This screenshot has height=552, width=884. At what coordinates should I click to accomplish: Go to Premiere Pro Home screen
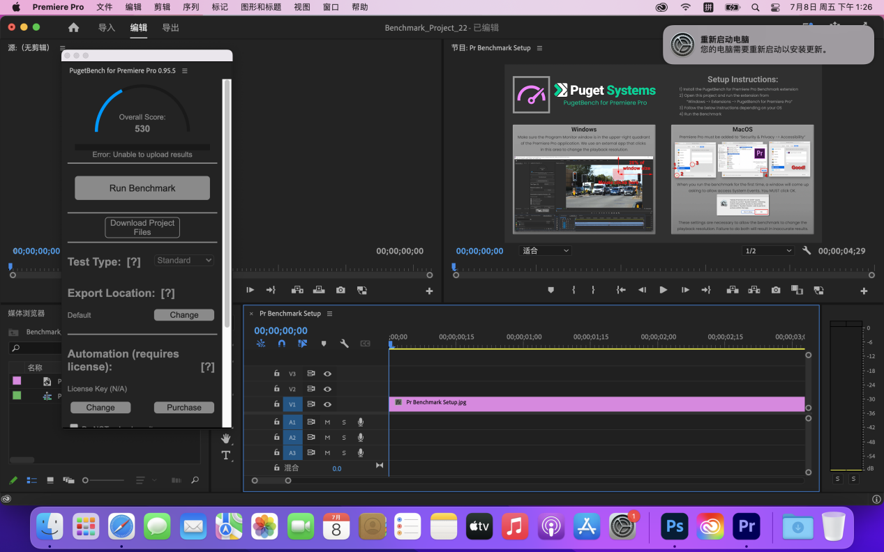pyautogui.click(x=73, y=28)
